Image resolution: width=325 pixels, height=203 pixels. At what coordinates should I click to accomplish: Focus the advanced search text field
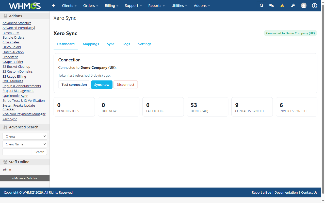coord(17,152)
